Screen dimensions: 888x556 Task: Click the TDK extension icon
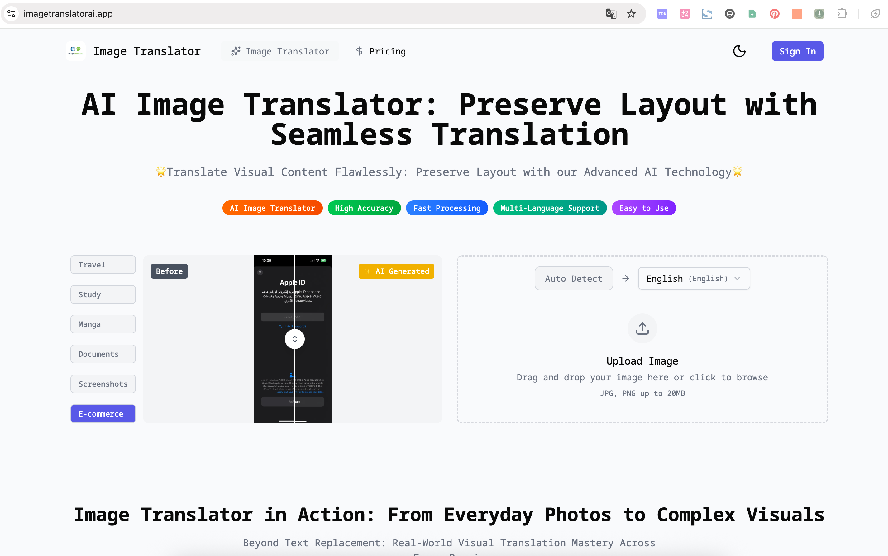coord(662,14)
